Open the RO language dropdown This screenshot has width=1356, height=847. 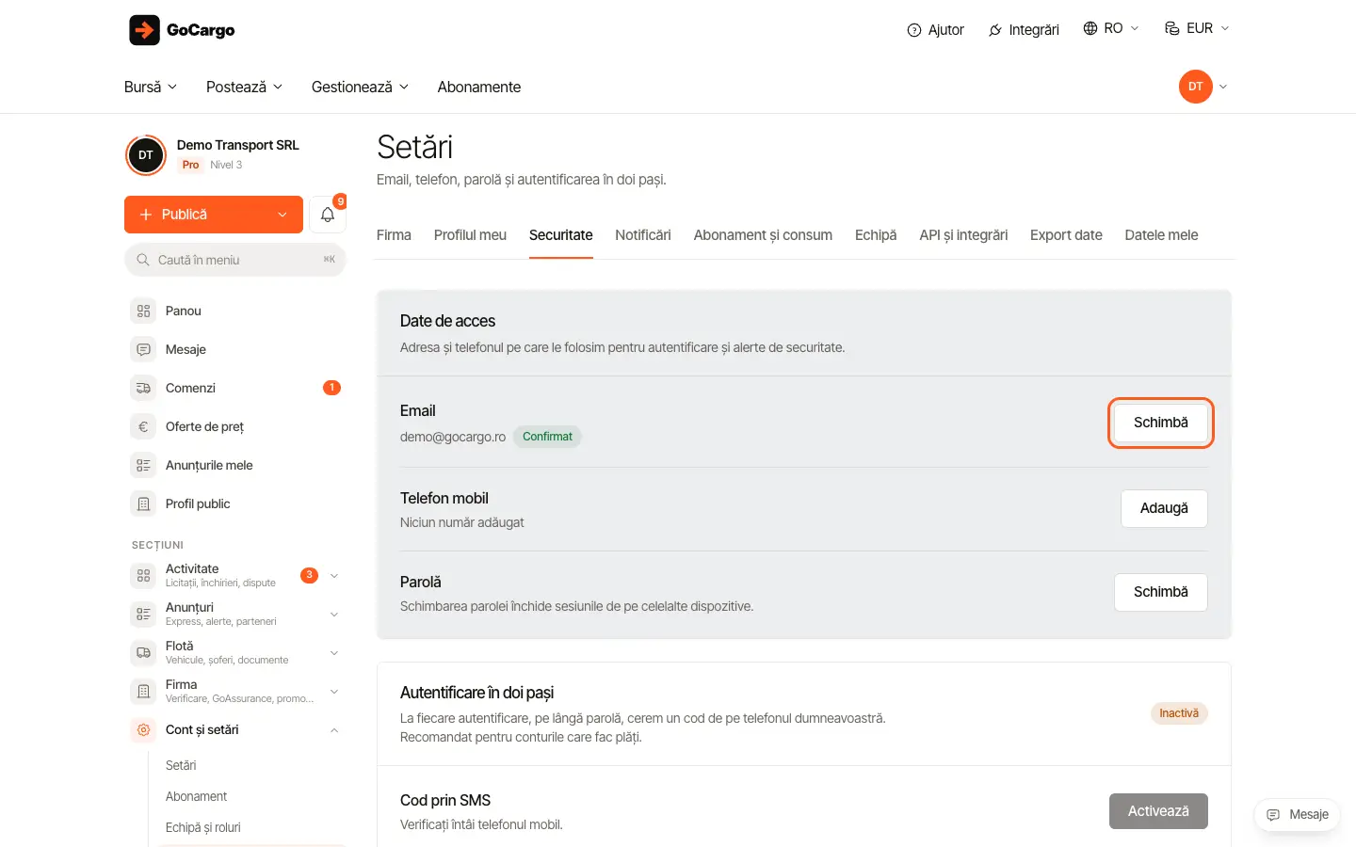[x=1110, y=28]
